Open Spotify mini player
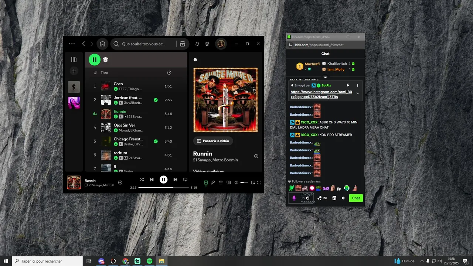 pyautogui.click(x=253, y=183)
